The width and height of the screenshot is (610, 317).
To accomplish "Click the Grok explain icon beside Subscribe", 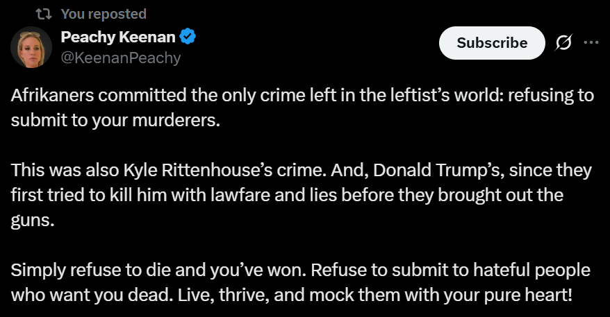I will [x=563, y=42].
